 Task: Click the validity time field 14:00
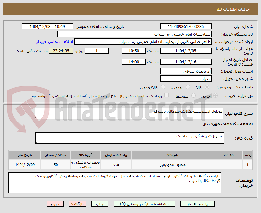134,62
